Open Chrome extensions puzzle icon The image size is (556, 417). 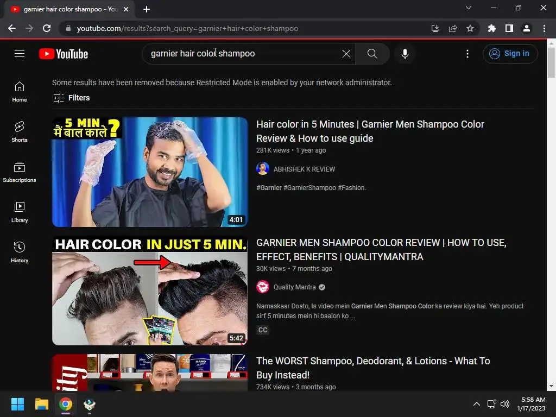492,28
